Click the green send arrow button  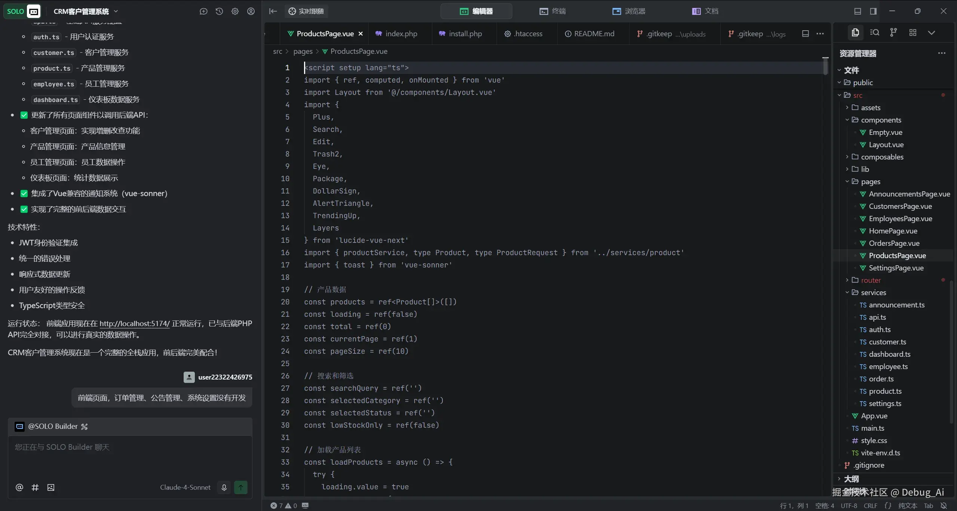click(x=240, y=487)
